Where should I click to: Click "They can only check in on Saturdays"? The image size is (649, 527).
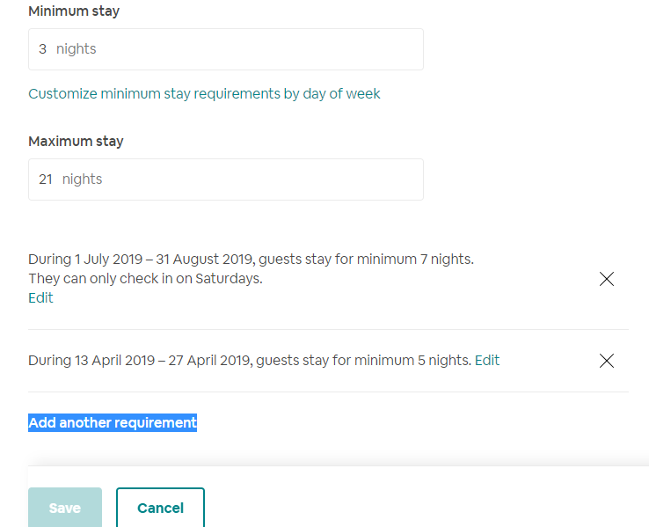point(145,279)
